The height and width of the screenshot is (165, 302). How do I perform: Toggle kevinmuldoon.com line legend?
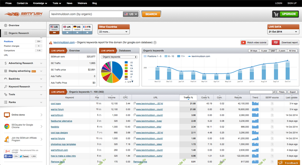pyautogui.click(x=199, y=56)
